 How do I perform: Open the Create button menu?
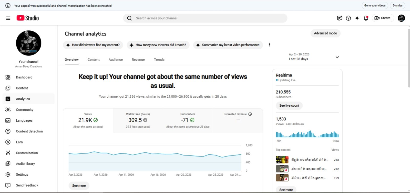(x=383, y=18)
